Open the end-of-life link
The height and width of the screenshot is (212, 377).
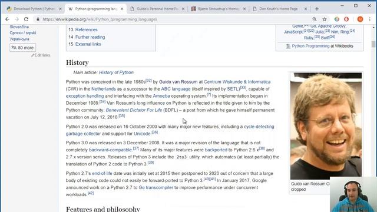tap(102, 173)
